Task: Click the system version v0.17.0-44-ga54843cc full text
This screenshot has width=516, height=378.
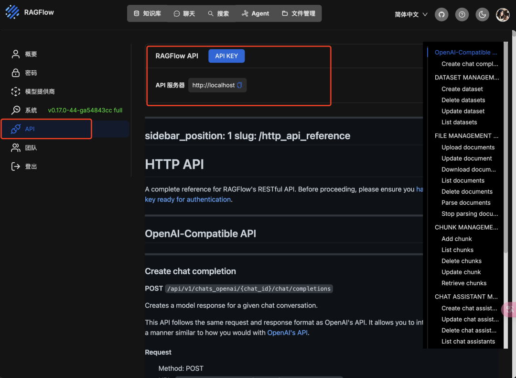Action: tap(85, 111)
